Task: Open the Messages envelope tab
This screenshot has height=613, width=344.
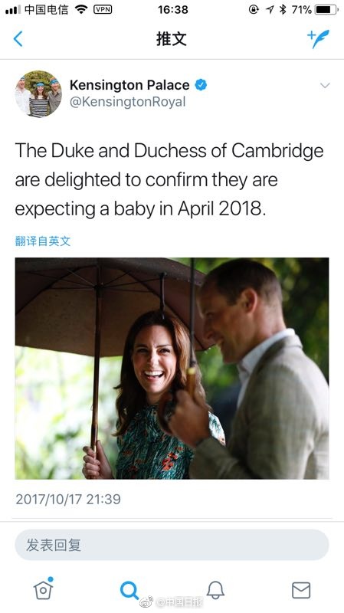Action: pos(301,590)
